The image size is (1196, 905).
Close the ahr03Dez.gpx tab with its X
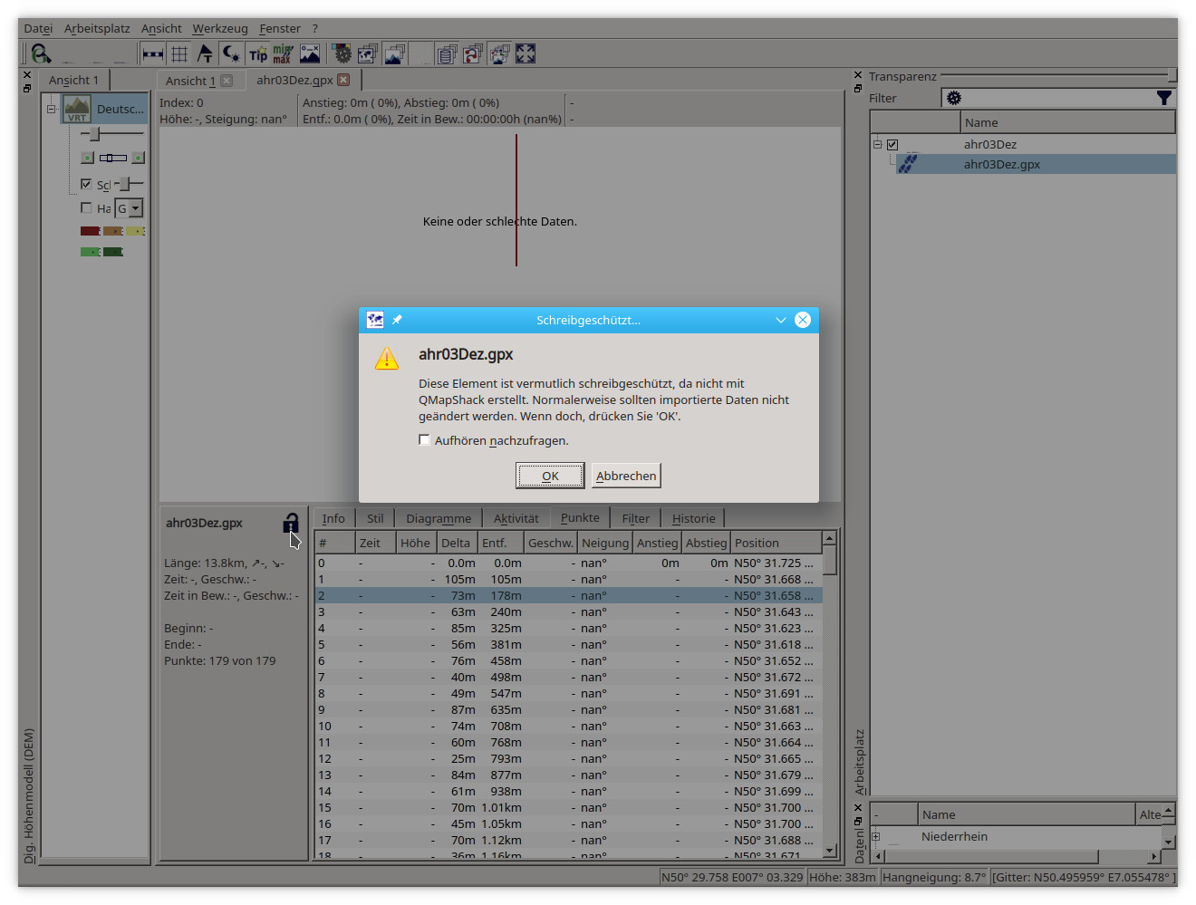pos(343,80)
